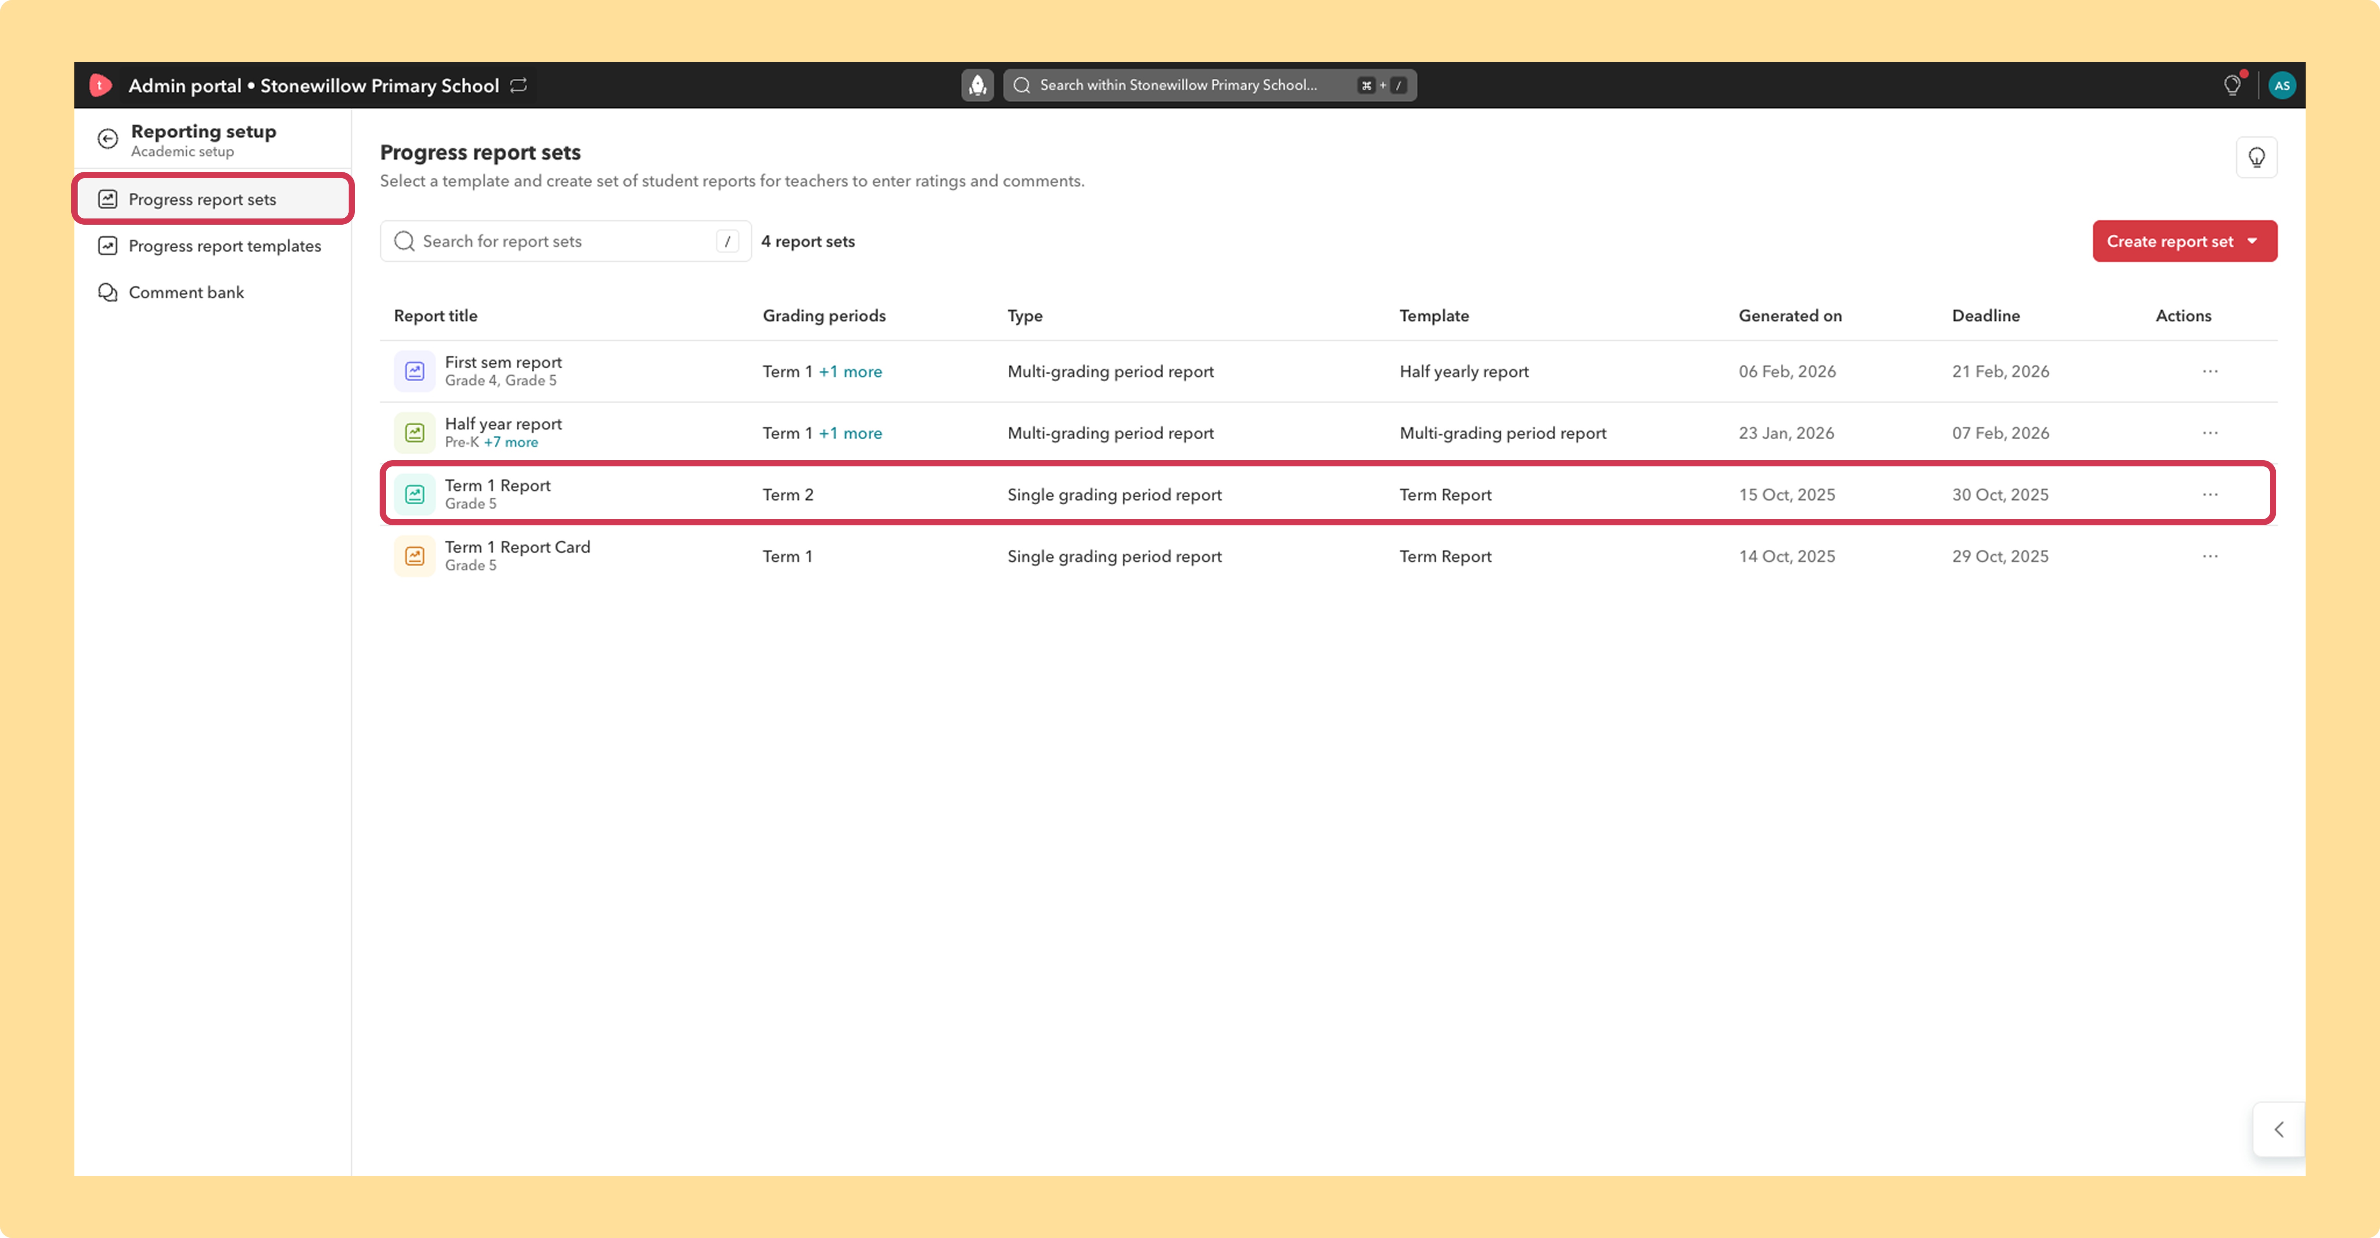
Task: Open the First sem report title
Action: [504, 362]
